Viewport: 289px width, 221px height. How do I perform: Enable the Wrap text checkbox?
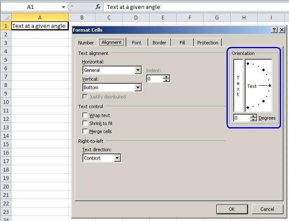(85, 115)
